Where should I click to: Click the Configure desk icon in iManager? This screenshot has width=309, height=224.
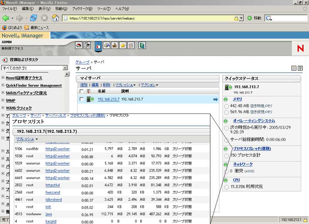[x=115, y=46]
